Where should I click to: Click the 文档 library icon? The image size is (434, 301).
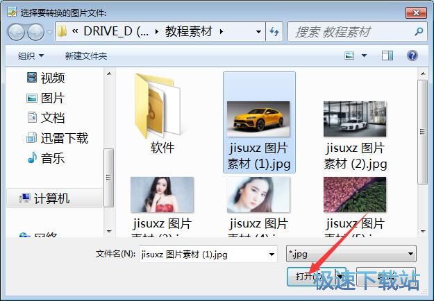pos(32,117)
